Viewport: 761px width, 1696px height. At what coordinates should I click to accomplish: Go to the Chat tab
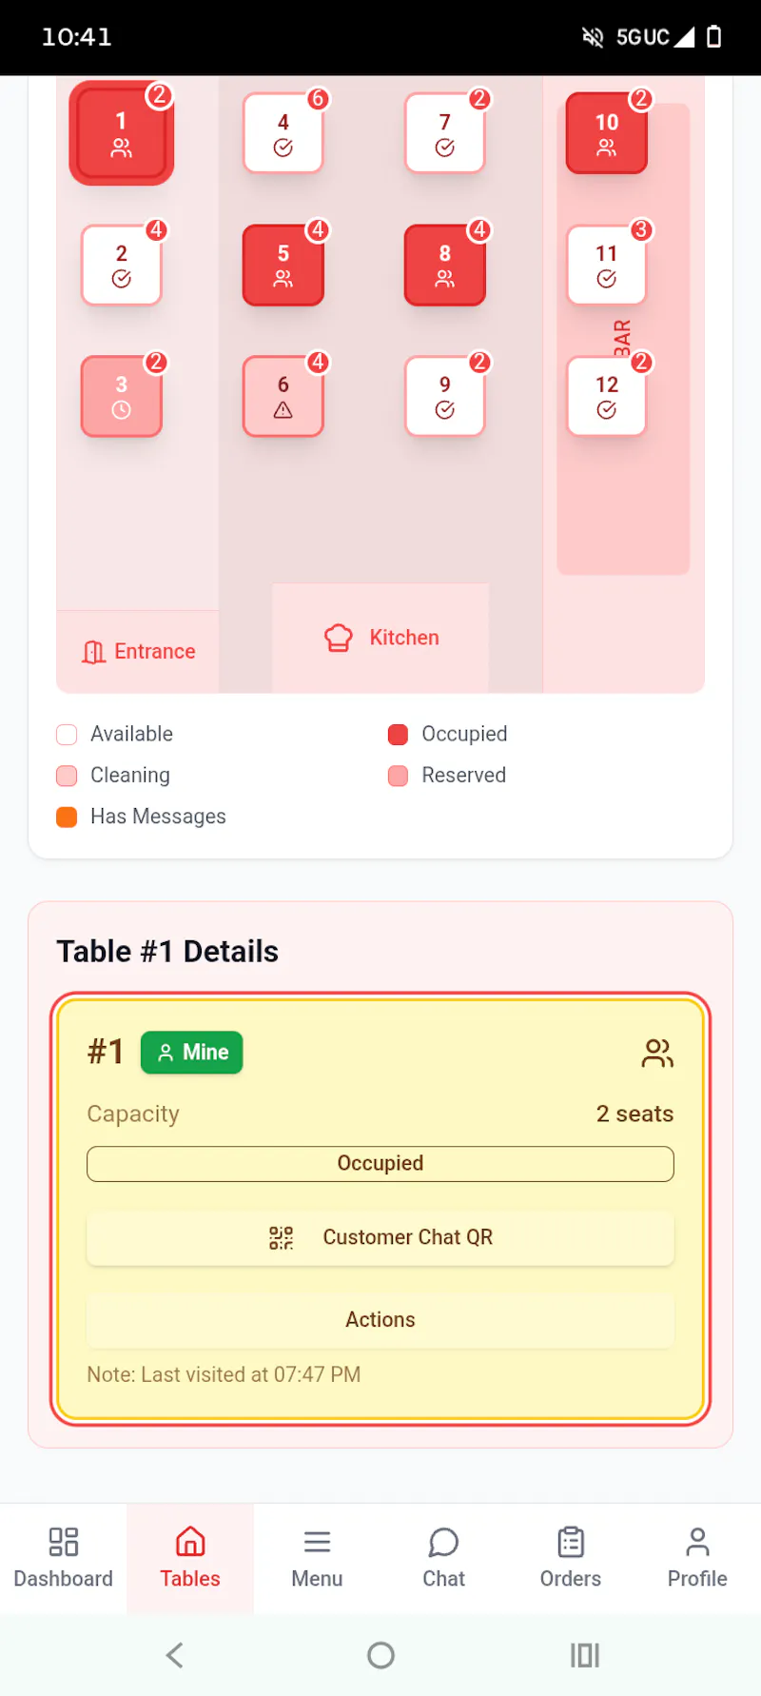pos(444,1559)
